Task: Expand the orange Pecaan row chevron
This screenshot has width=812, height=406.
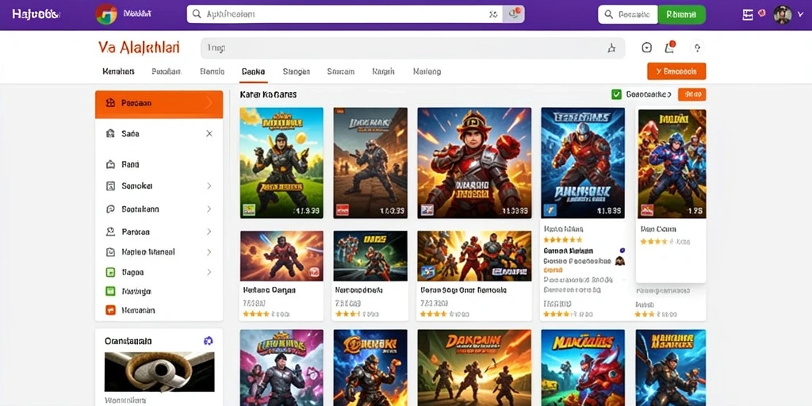Action: [x=209, y=103]
